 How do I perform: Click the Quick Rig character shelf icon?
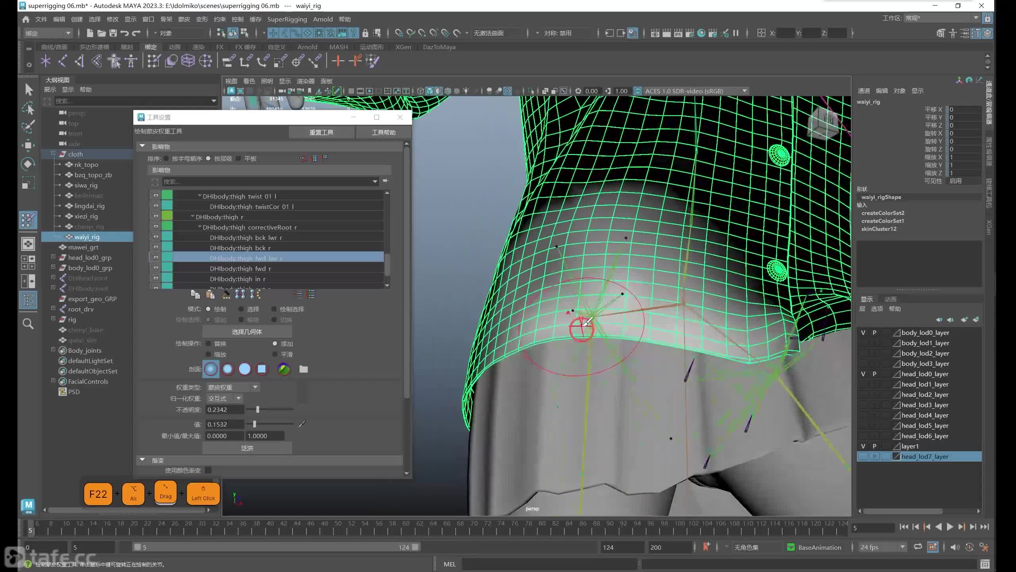(114, 61)
